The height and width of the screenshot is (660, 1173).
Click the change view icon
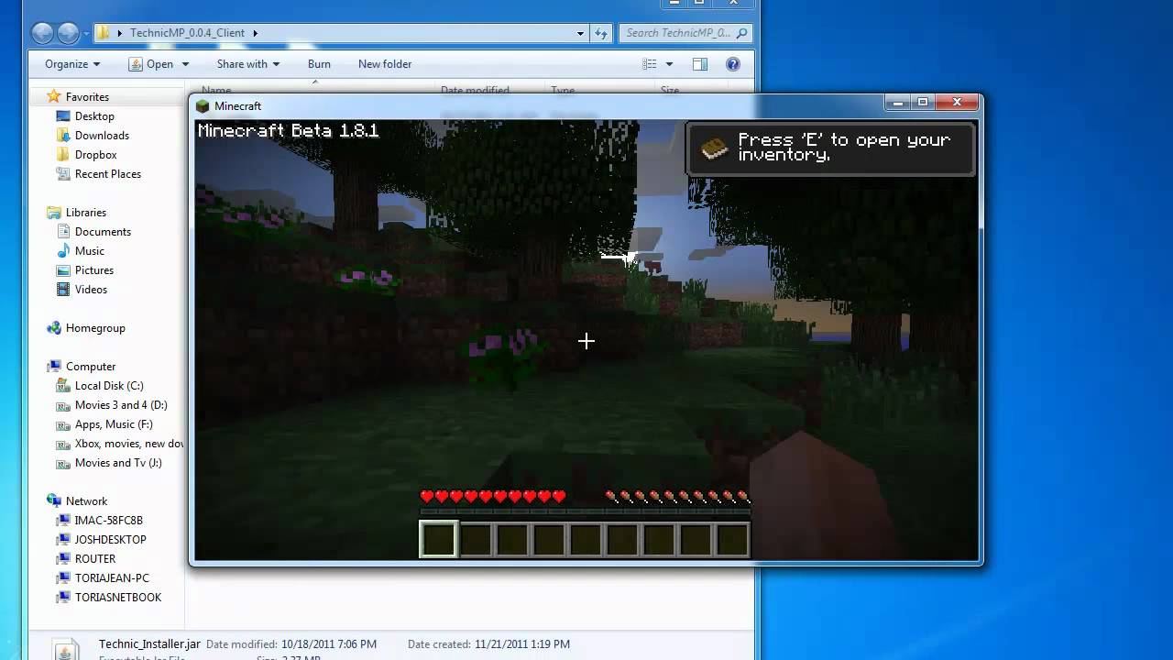click(x=650, y=64)
